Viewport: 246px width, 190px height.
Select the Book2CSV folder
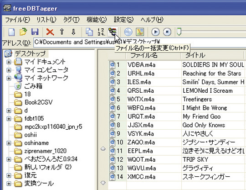tap(39, 102)
